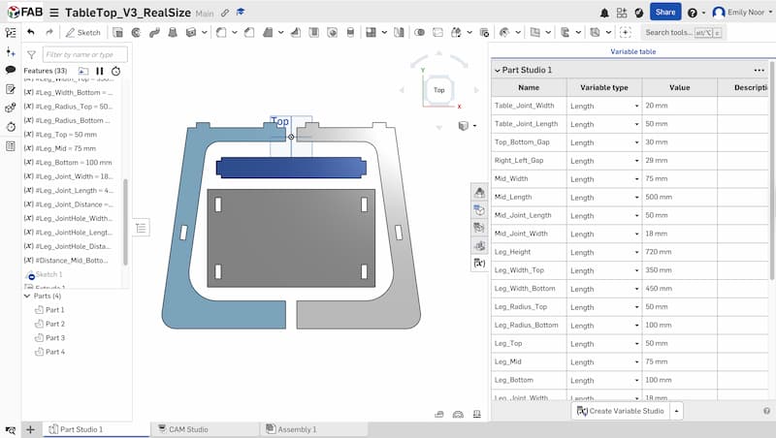Undo the last action

pyautogui.click(x=31, y=32)
